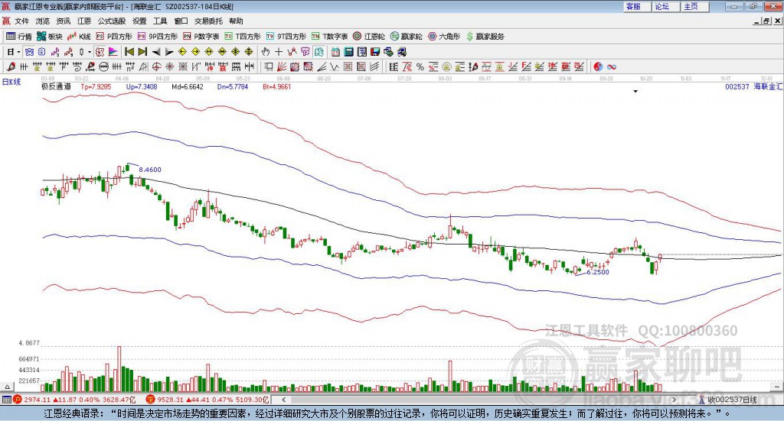Click Shenzhen index 9528.31 status entry
The height and width of the screenshot is (421, 784).
[208, 400]
